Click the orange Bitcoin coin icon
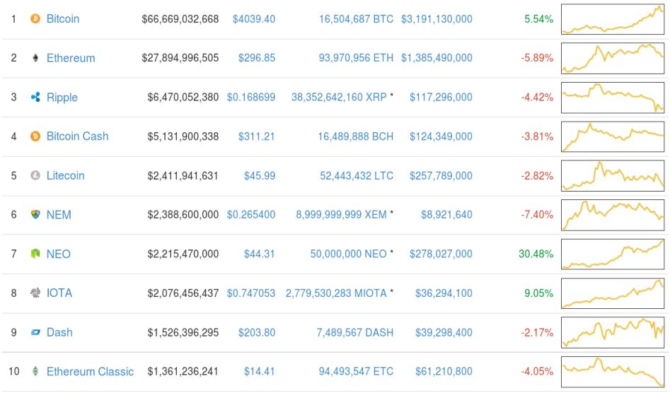Viewport: 670px width, 393px height. [35, 19]
